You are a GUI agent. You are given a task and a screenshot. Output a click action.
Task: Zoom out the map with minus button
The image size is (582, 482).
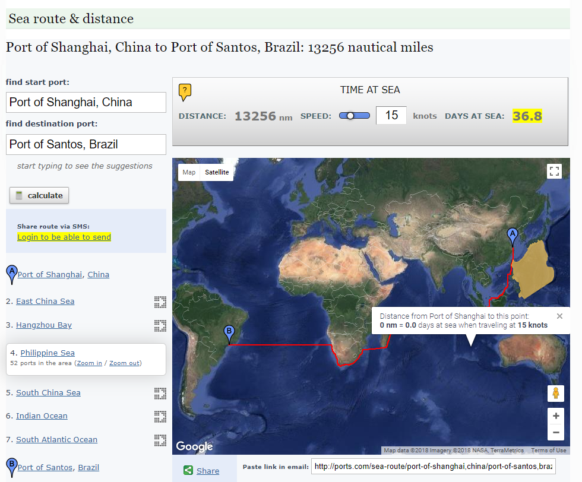pyautogui.click(x=556, y=432)
